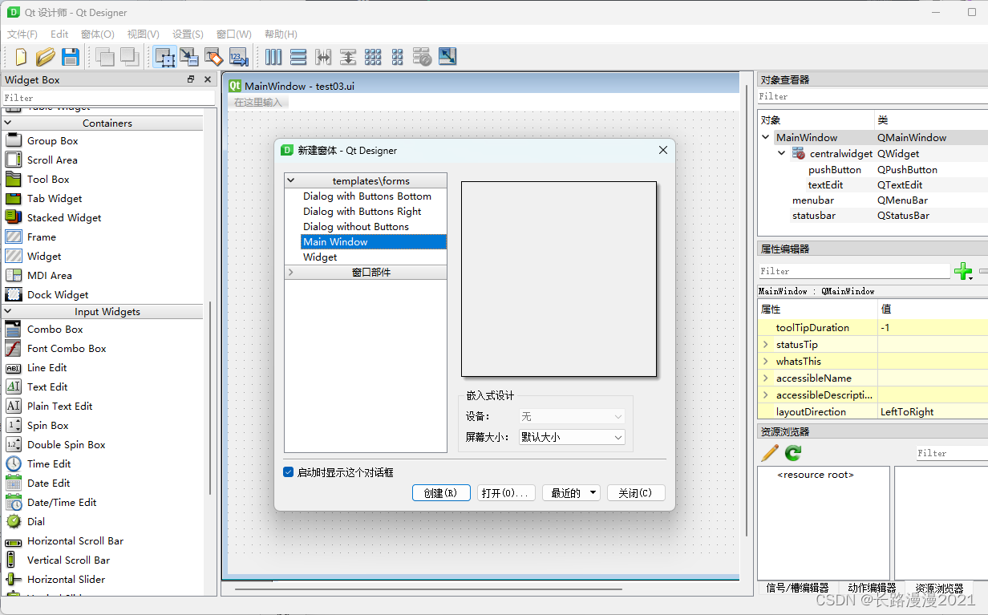Image resolution: width=988 pixels, height=615 pixels.
Task: Select the Dial widget icon
Action: point(14,521)
